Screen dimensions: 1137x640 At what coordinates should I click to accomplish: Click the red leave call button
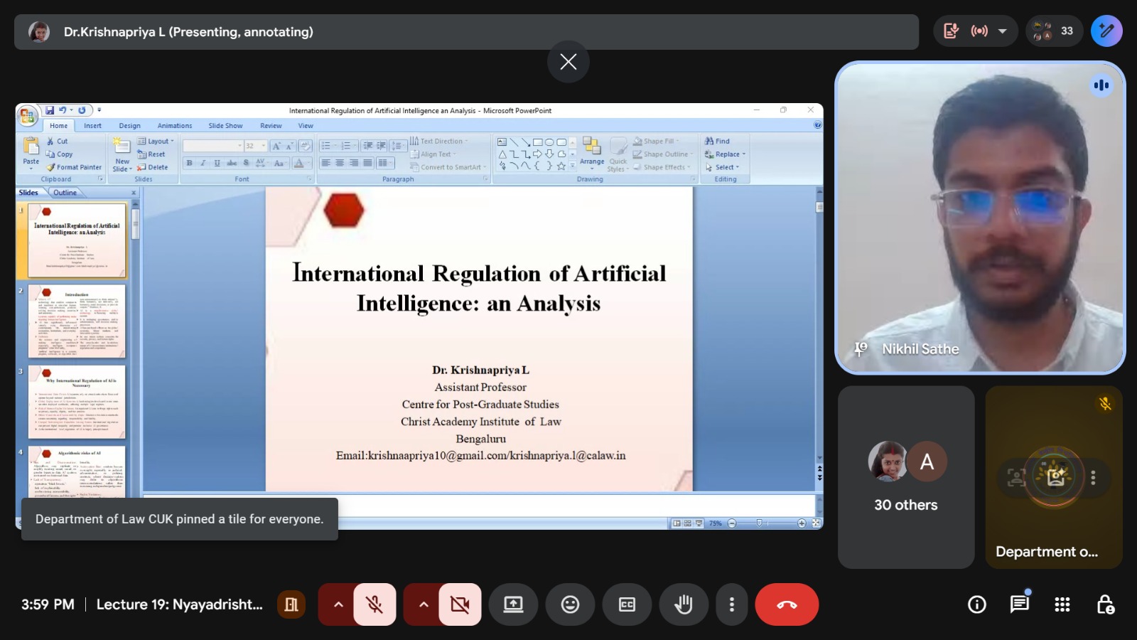tap(787, 604)
